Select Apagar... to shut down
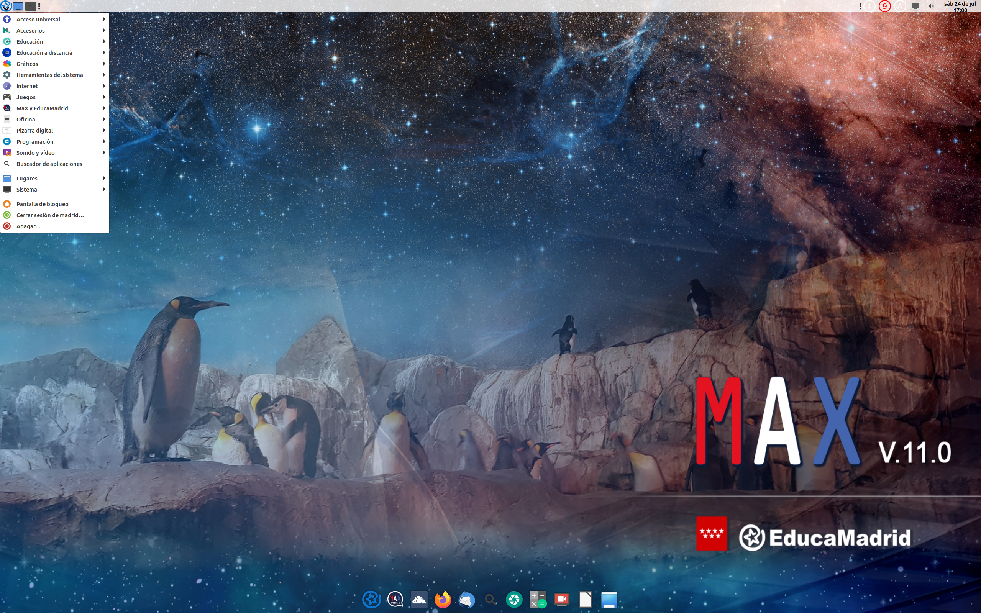Image resolution: width=981 pixels, height=613 pixels. [54, 226]
